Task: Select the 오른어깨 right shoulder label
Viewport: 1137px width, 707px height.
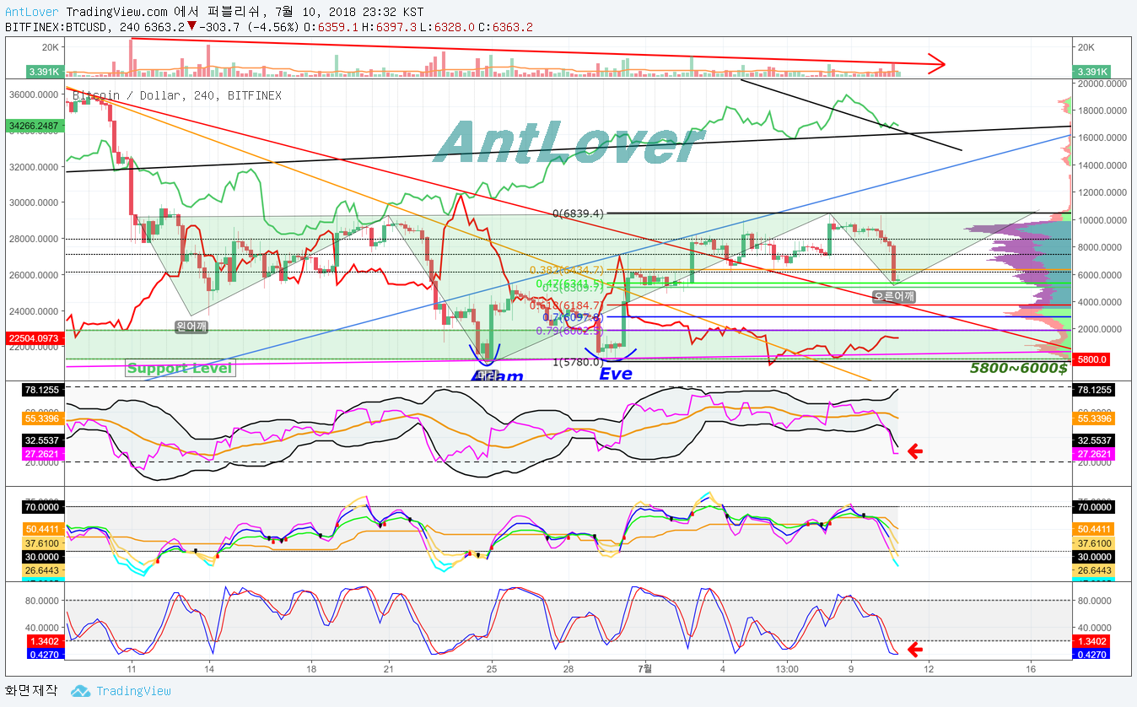Action: tap(894, 296)
